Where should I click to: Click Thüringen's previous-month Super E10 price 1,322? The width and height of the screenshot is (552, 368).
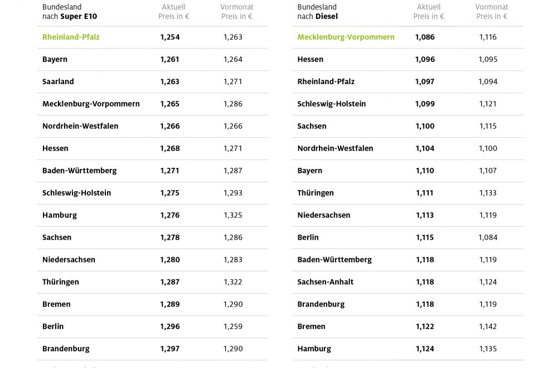pyautogui.click(x=233, y=282)
